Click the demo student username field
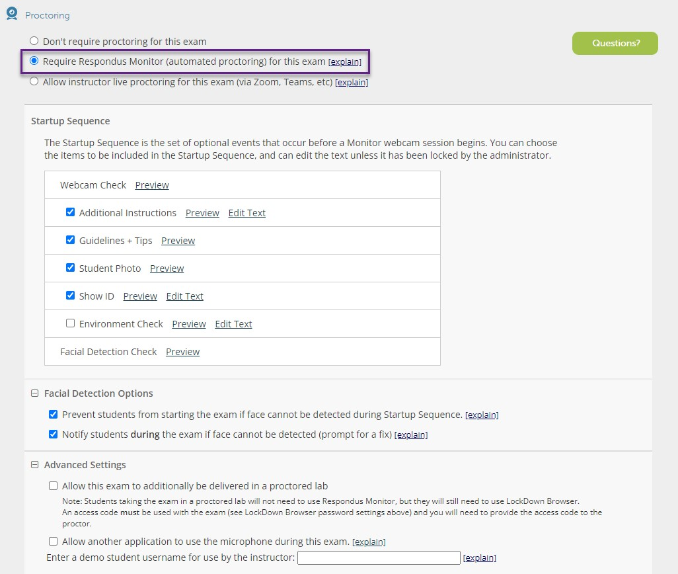 tap(378, 557)
